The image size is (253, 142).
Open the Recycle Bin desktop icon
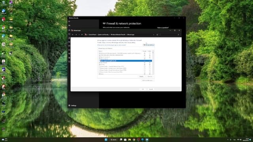(4, 3)
